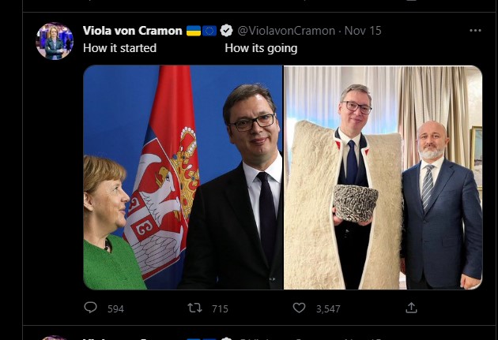Image resolution: width=498 pixels, height=340 pixels.
Task: Click the Ukraine flag emoji by the name
Action: [194, 31]
